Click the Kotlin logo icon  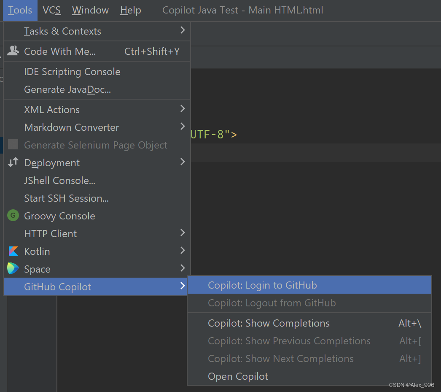tap(13, 251)
